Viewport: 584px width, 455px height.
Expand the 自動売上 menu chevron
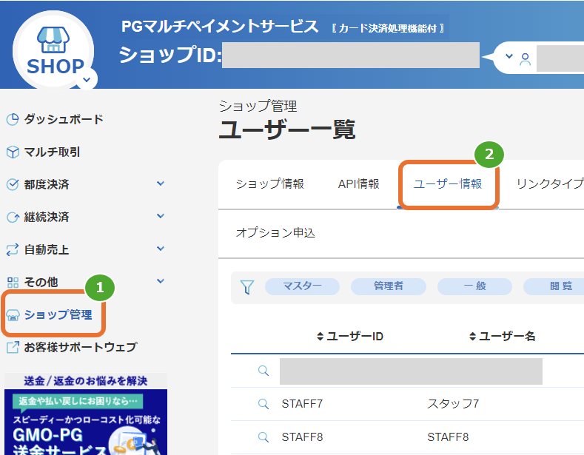tap(161, 249)
